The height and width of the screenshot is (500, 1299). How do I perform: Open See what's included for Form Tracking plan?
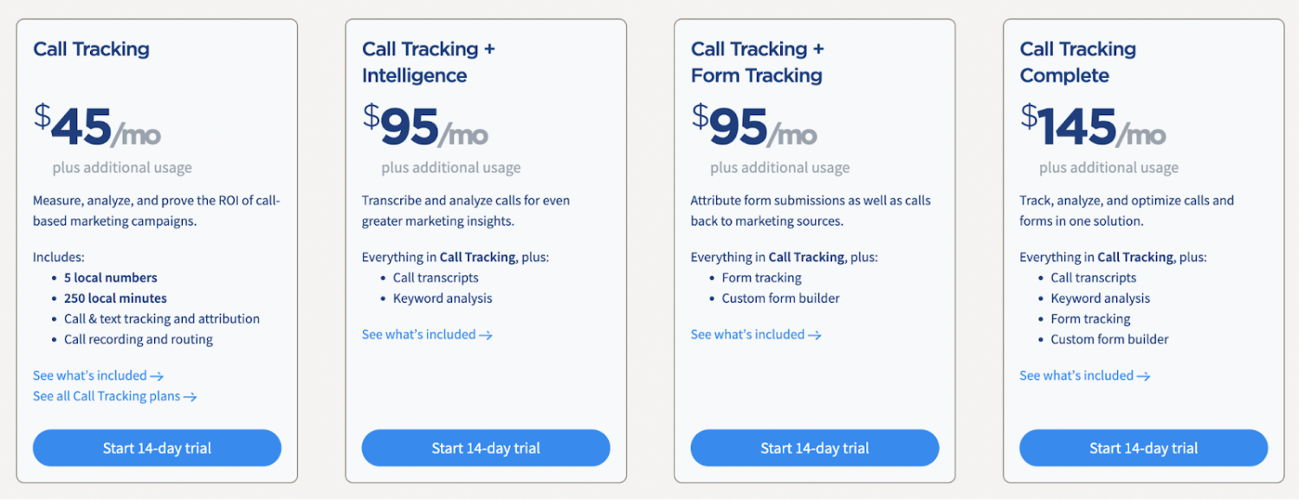748,334
